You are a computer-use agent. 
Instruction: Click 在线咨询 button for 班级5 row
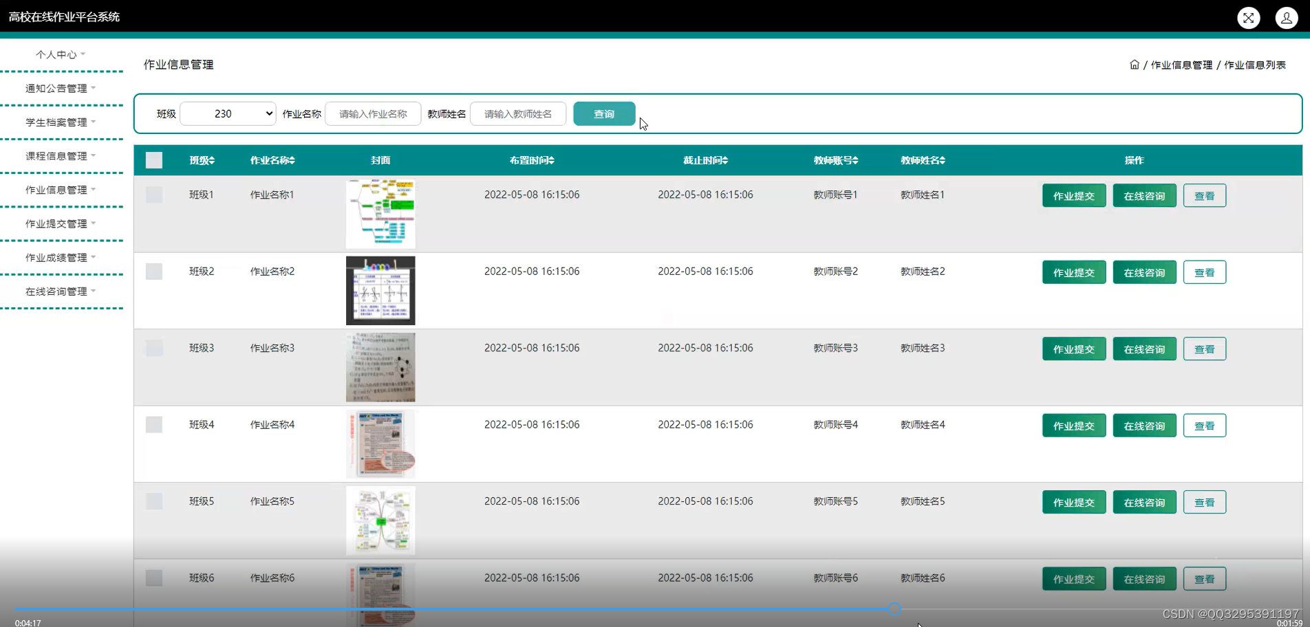[1145, 503]
